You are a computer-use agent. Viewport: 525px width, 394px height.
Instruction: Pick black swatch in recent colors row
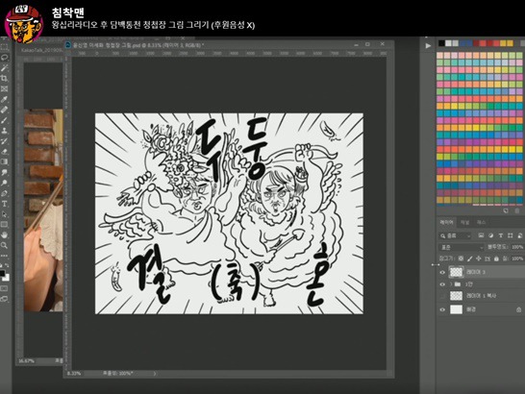pos(441,43)
